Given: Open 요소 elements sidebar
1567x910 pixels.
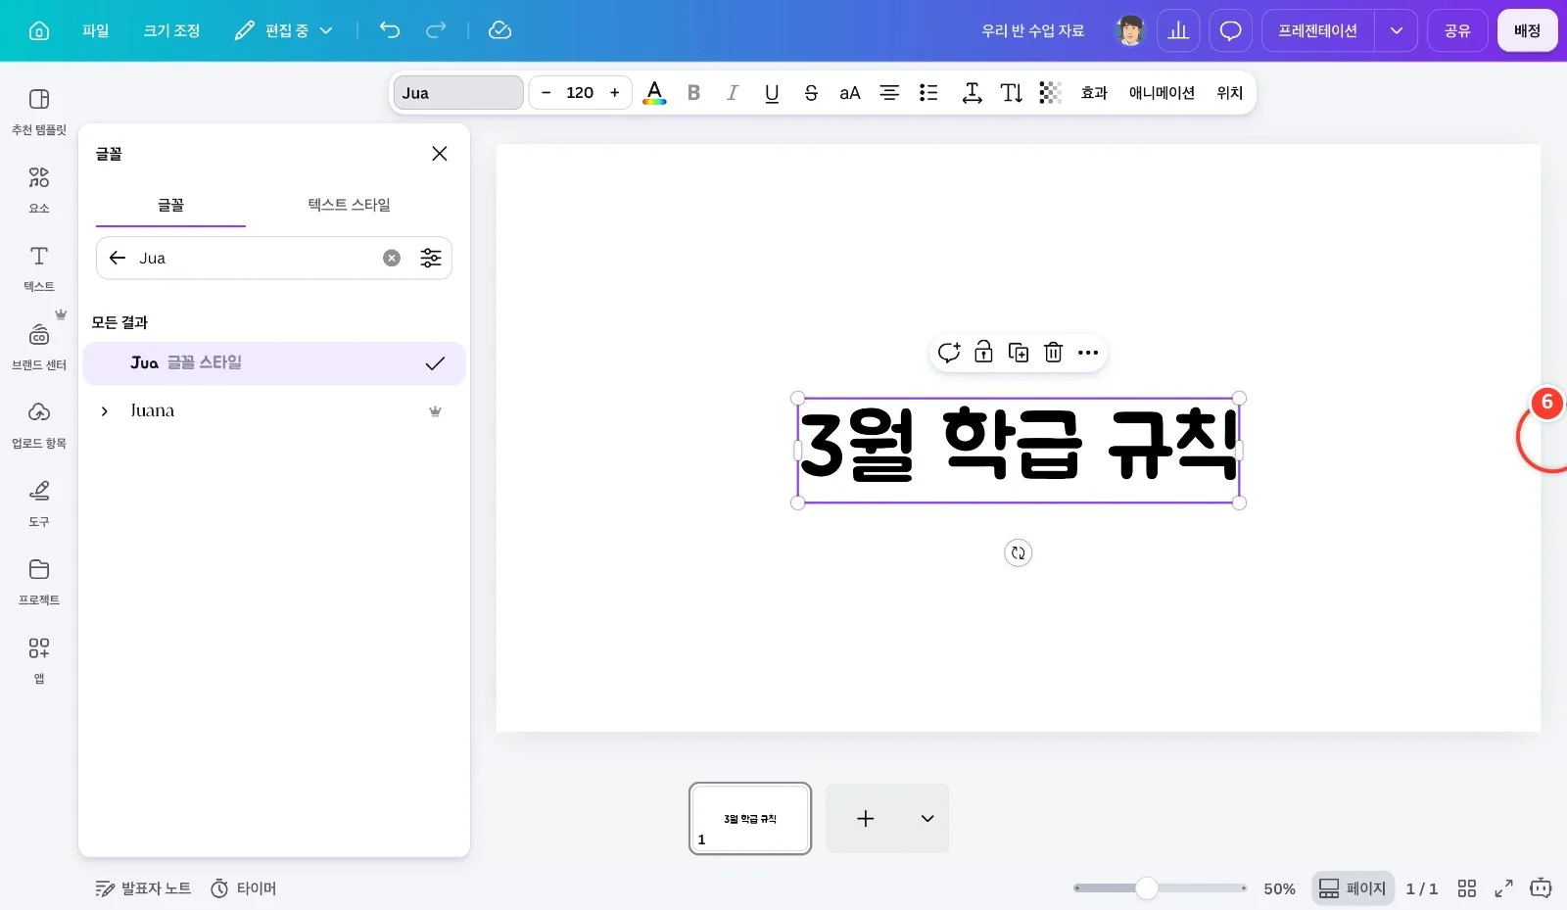Looking at the screenshot, I should click(x=39, y=190).
